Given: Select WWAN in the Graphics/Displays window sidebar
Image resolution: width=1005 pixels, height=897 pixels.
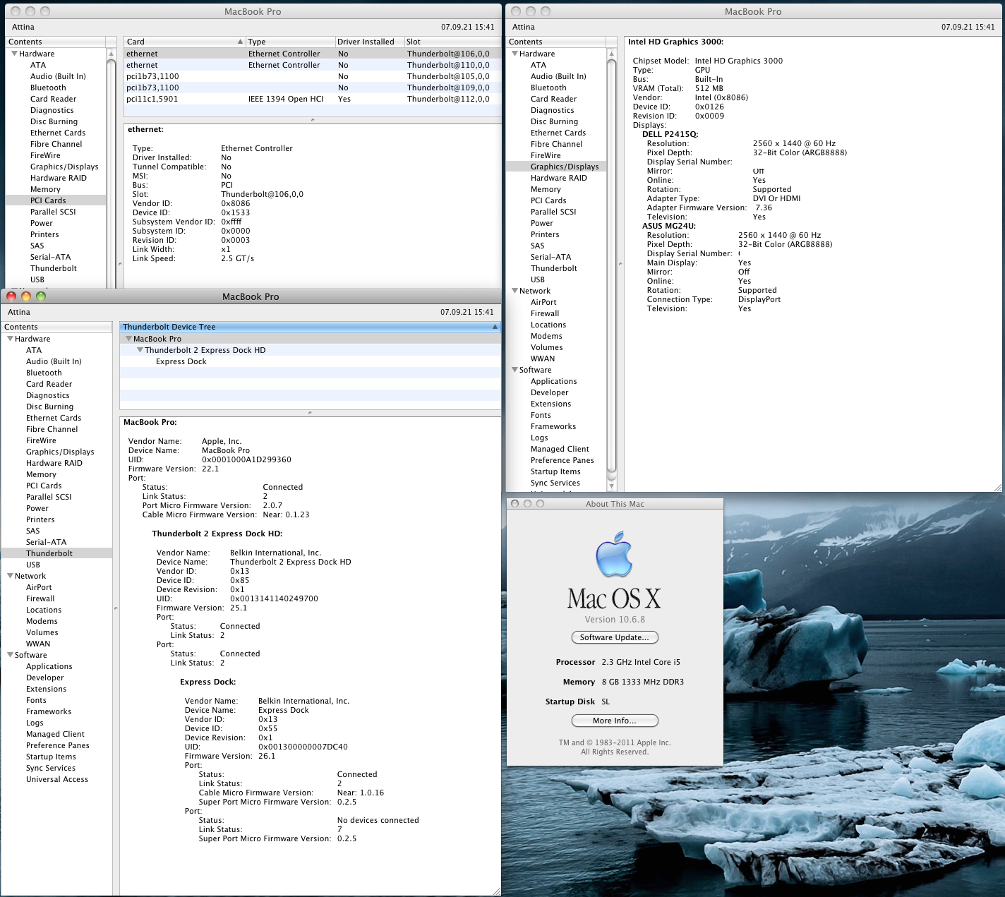Looking at the screenshot, I should point(543,359).
